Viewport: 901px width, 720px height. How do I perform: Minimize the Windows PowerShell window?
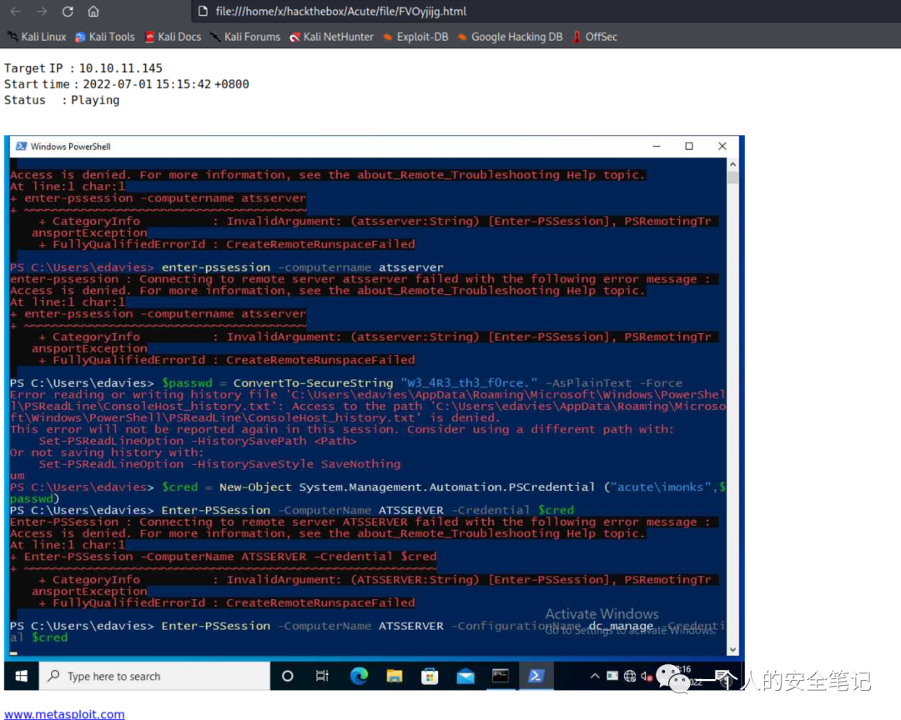point(657,147)
